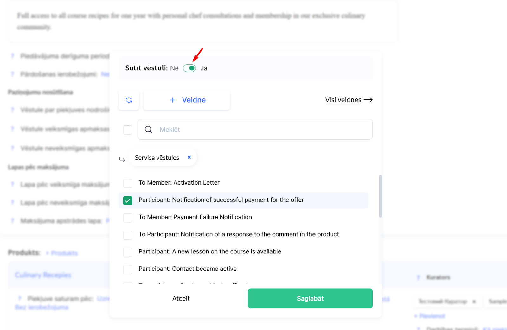507x330 pixels.
Task: Check the To Member: Activation Letter box
Action: [128, 183]
